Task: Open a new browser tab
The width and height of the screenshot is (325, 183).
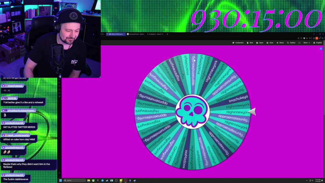Action: coord(167,34)
